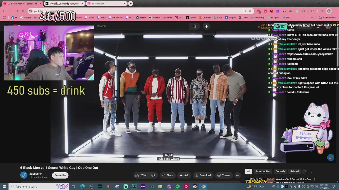Open Jubilee channel avatar
This screenshot has height=190, width=339.
click(24, 175)
